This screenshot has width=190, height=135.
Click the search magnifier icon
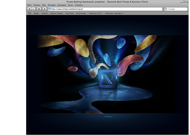tap(166, 9)
